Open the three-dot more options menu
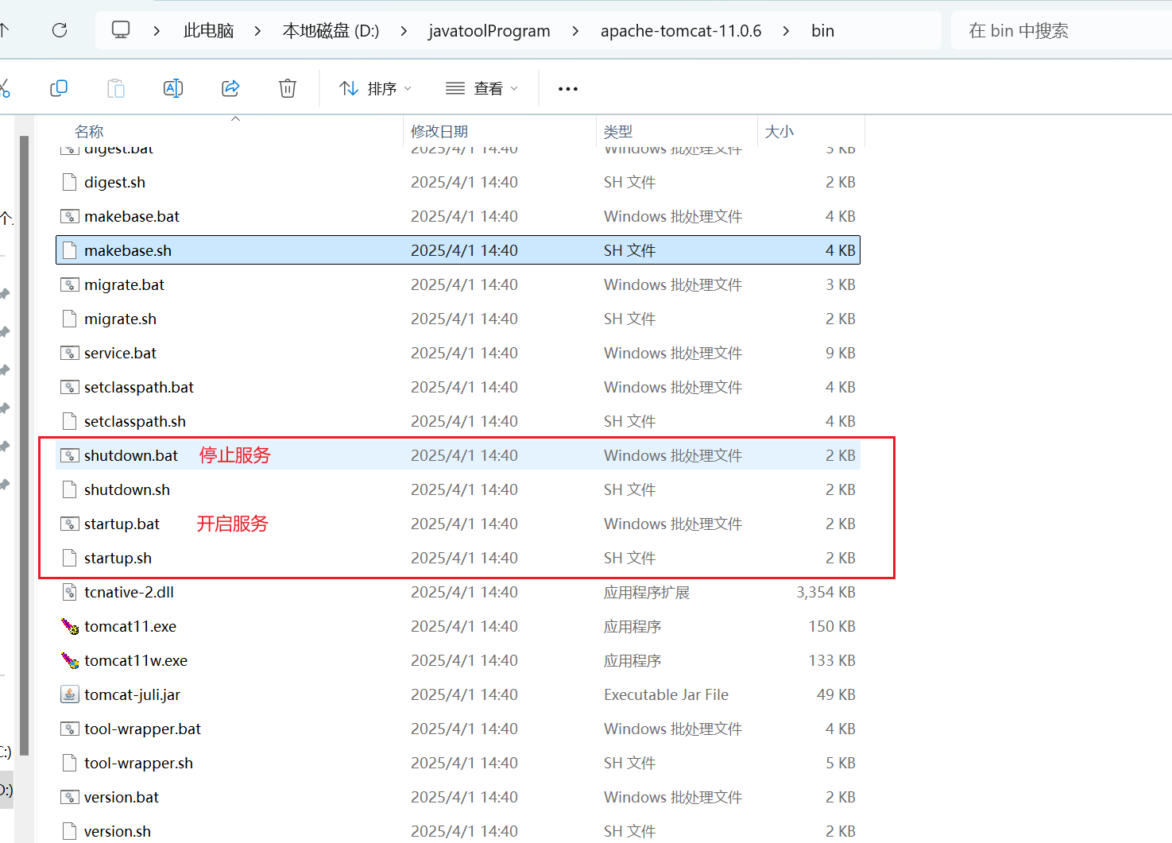The width and height of the screenshot is (1172, 843). tap(568, 89)
